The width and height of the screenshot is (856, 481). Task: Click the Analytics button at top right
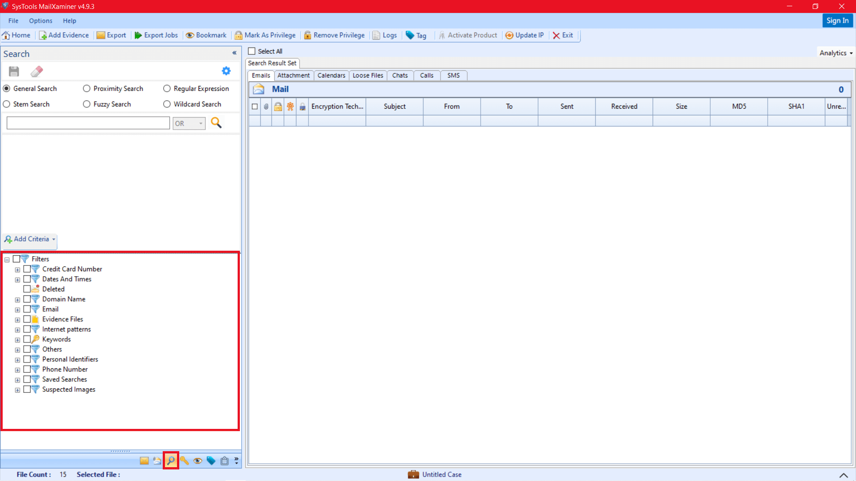[x=835, y=52]
